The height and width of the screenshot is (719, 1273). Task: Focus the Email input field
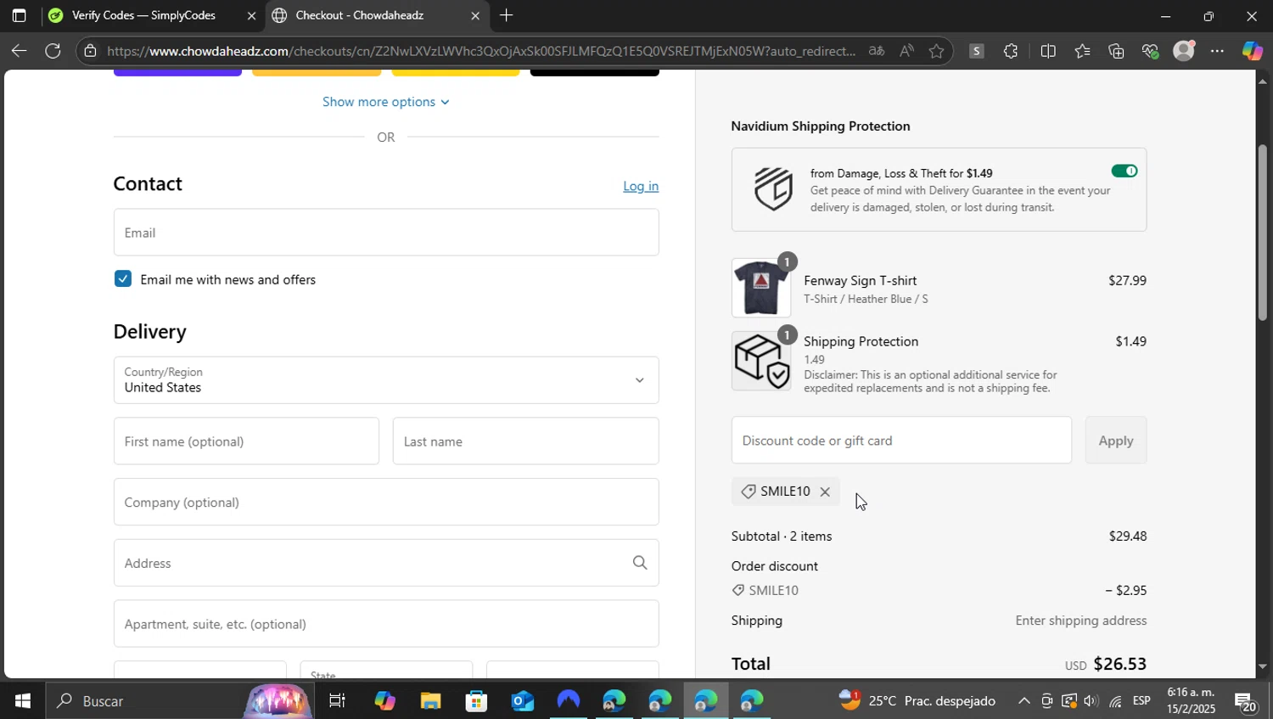tap(386, 232)
